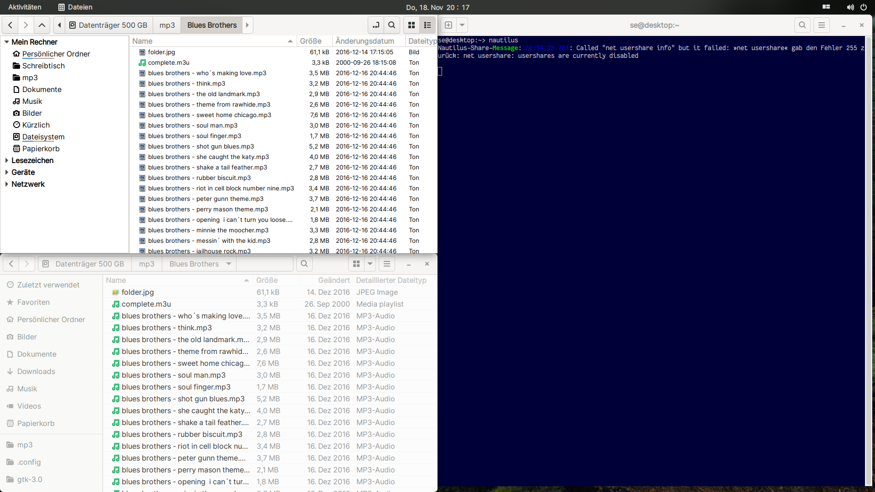Open terminal hamburger menu
This screenshot has width=875, height=492.
[822, 25]
